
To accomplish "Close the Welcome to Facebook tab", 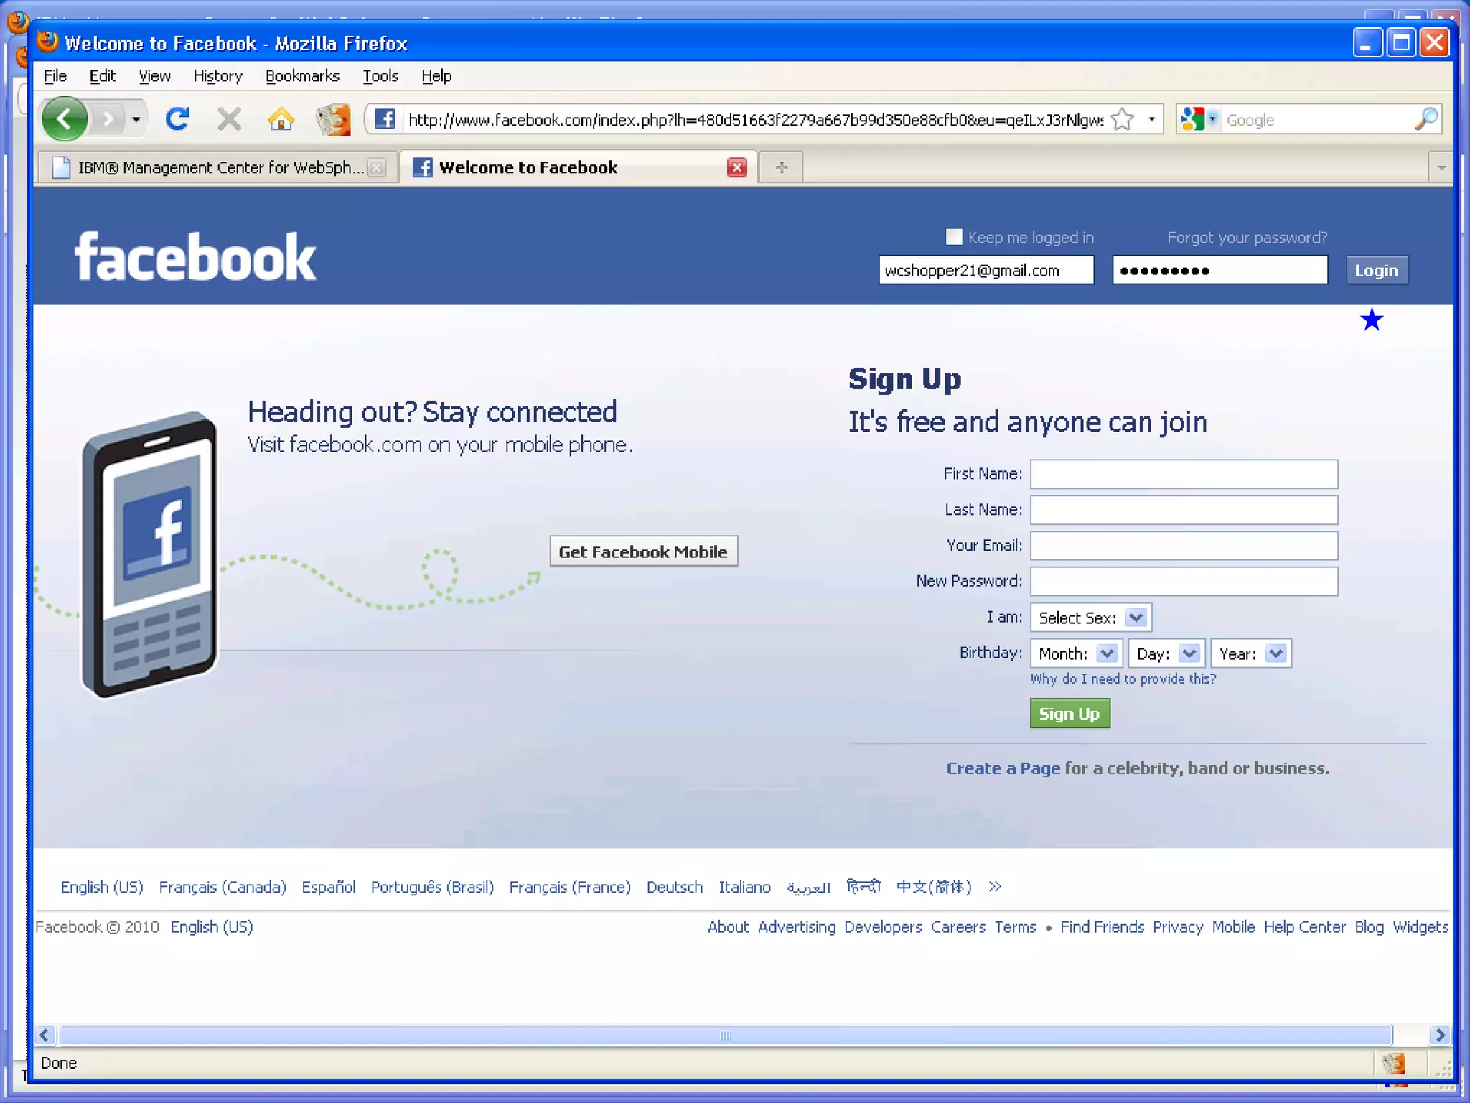I will [x=736, y=167].
